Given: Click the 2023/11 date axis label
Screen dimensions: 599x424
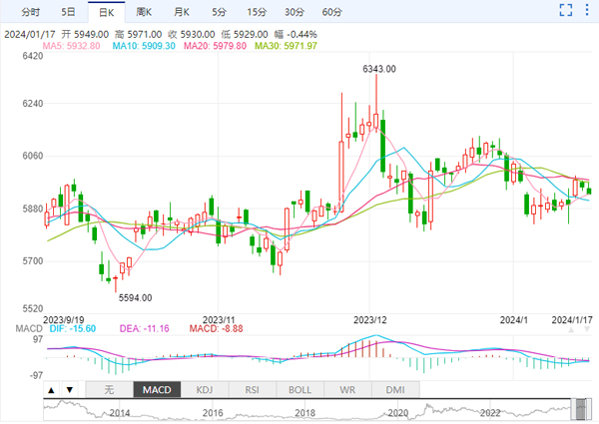Looking at the screenshot, I should (x=219, y=320).
